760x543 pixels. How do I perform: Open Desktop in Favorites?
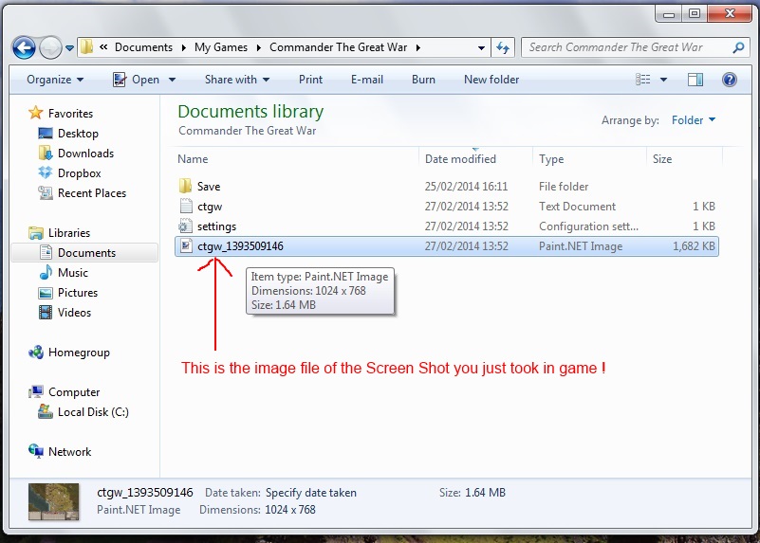pyautogui.click(x=78, y=133)
